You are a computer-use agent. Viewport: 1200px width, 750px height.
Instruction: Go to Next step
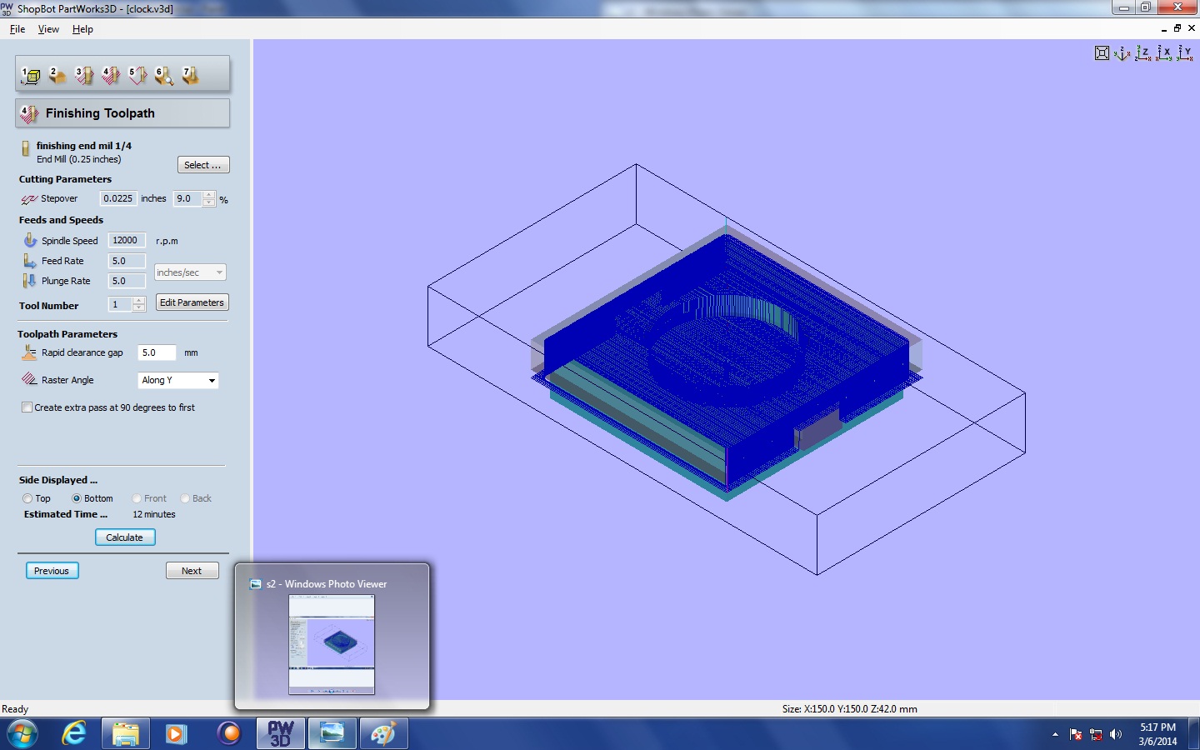tap(192, 571)
